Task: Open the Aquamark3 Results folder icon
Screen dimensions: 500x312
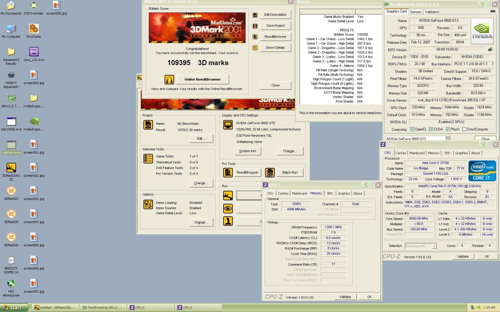Action: tap(11, 52)
